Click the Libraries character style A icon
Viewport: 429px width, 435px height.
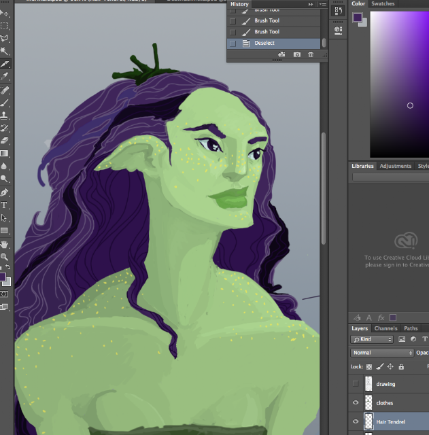tap(368, 317)
